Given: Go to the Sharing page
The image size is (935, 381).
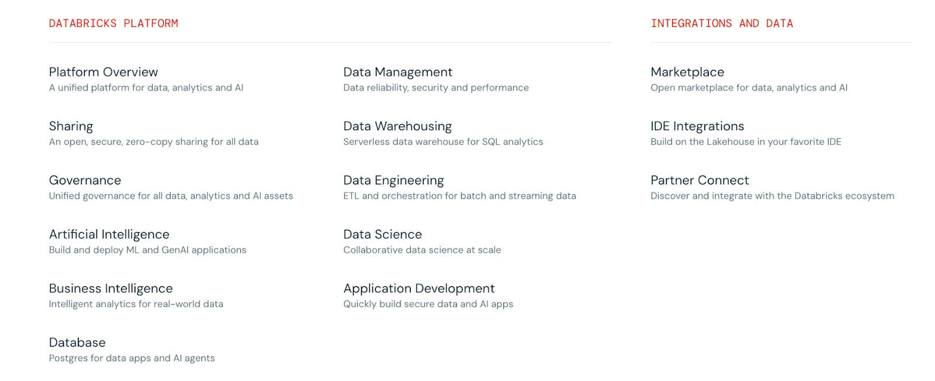Looking at the screenshot, I should [x=71, y=127].
